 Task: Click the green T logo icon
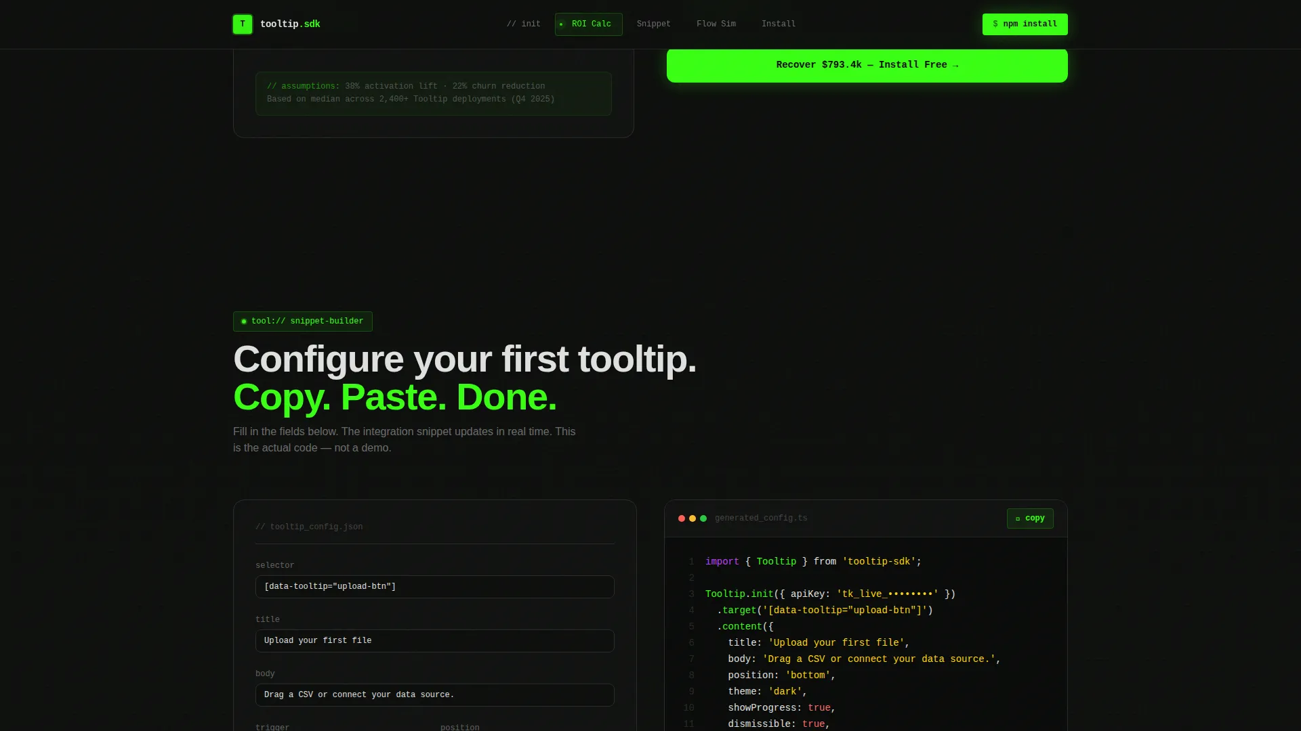pos(243,24)
